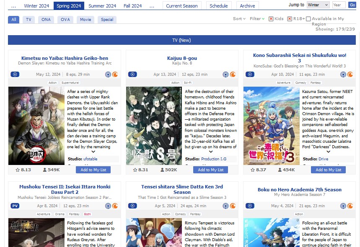Viewport: 360px width, 247px height.
Task: Click the Crunchyroll icon on Kimetsu no Yaiba card
Action: (x=115, y=75)
